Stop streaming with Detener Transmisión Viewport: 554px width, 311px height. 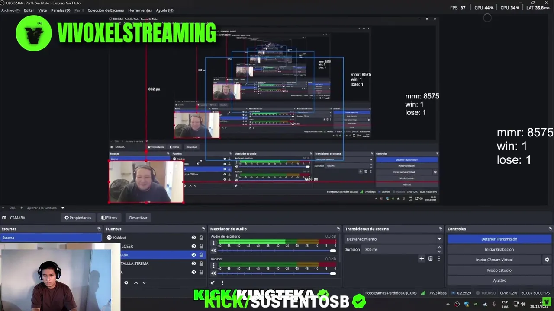[x=499, y=239]
